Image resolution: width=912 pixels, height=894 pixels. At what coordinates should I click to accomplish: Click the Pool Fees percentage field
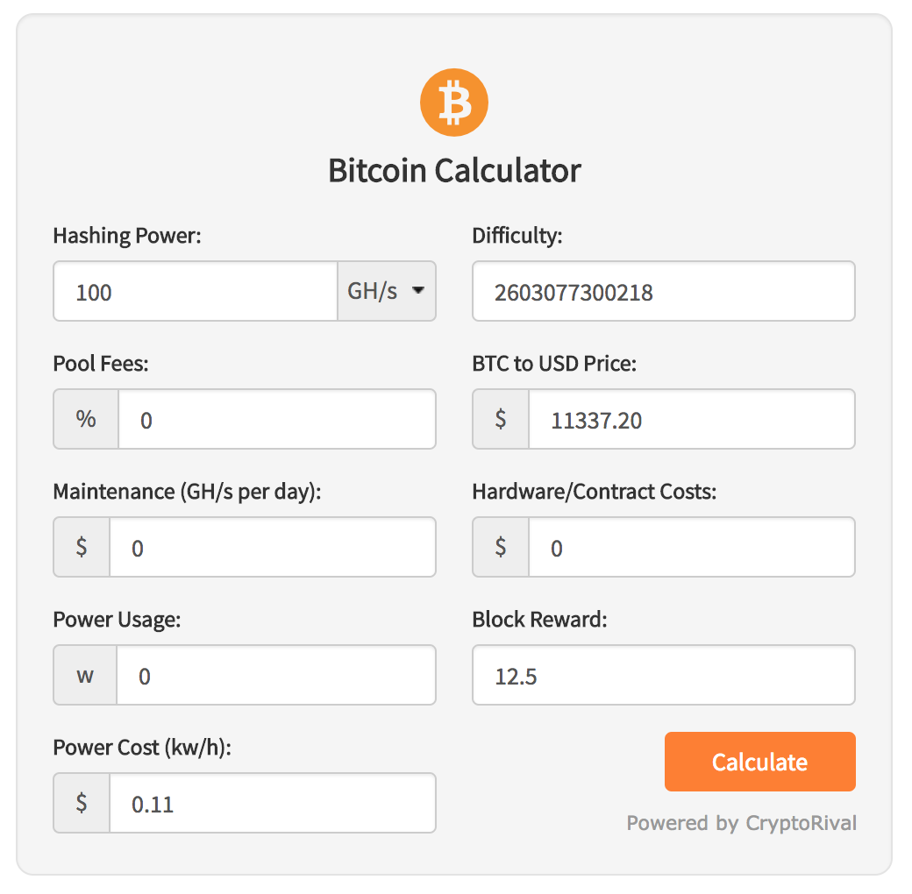[277, 419]
